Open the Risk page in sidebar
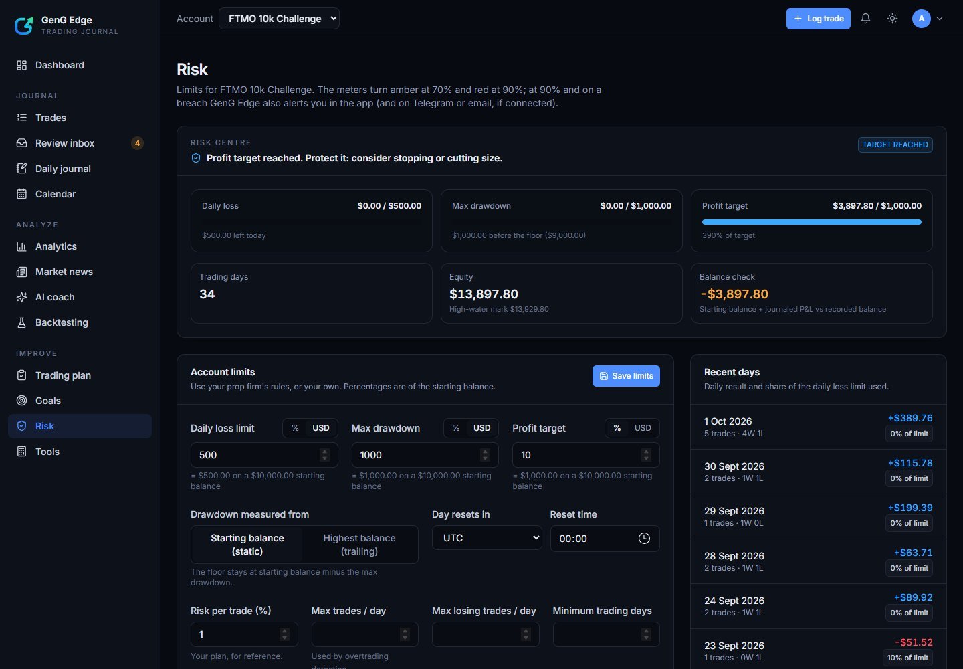The image size is (963, 669). pos(80,426)
